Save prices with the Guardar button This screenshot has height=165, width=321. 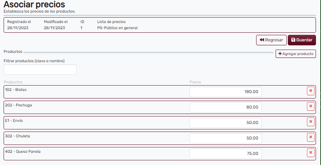[302, 40]
